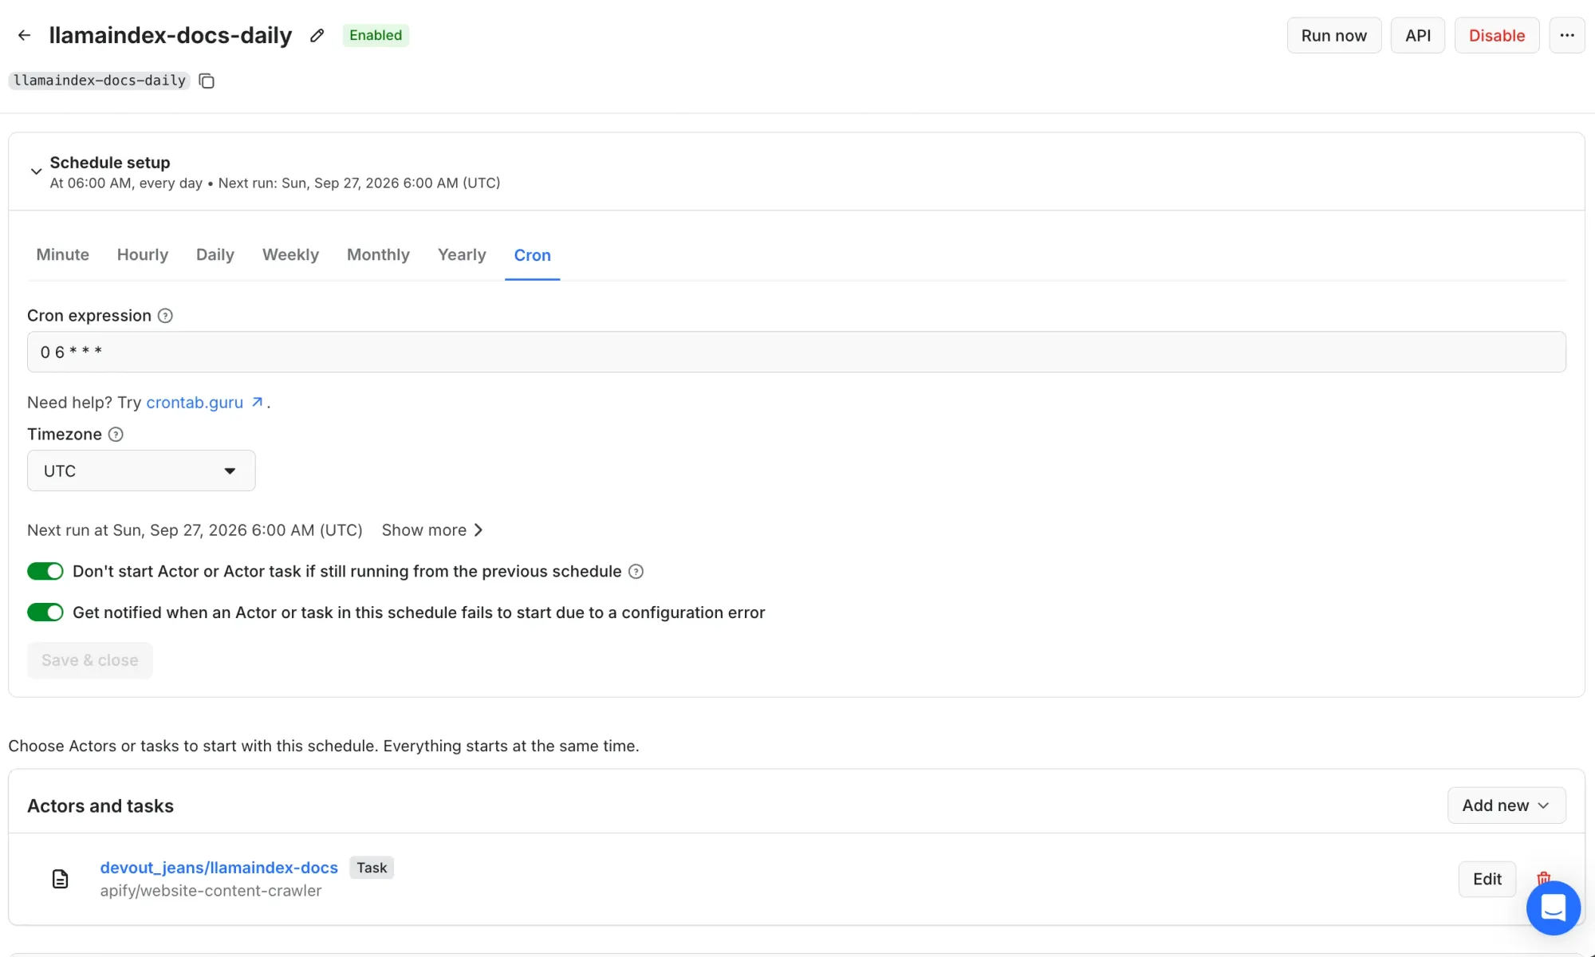Image resolution: width=1595 pixels, height=957 pixels.
Task: Switch to the Weekly tab
Action: [x=290, y=254]
